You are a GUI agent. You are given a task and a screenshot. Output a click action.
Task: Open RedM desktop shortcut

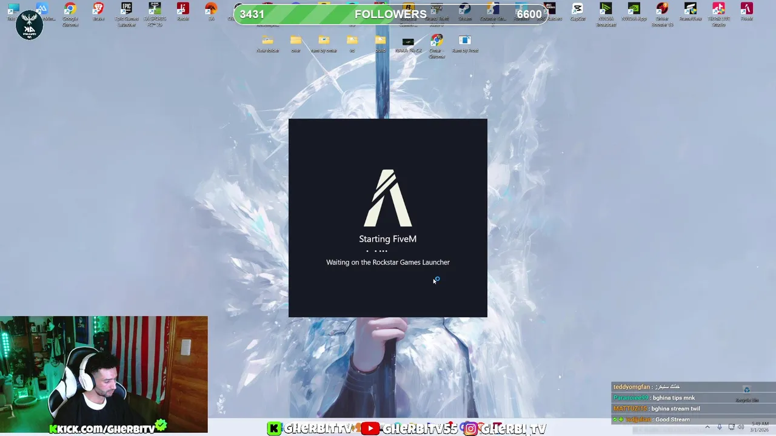tap(182, 12)
